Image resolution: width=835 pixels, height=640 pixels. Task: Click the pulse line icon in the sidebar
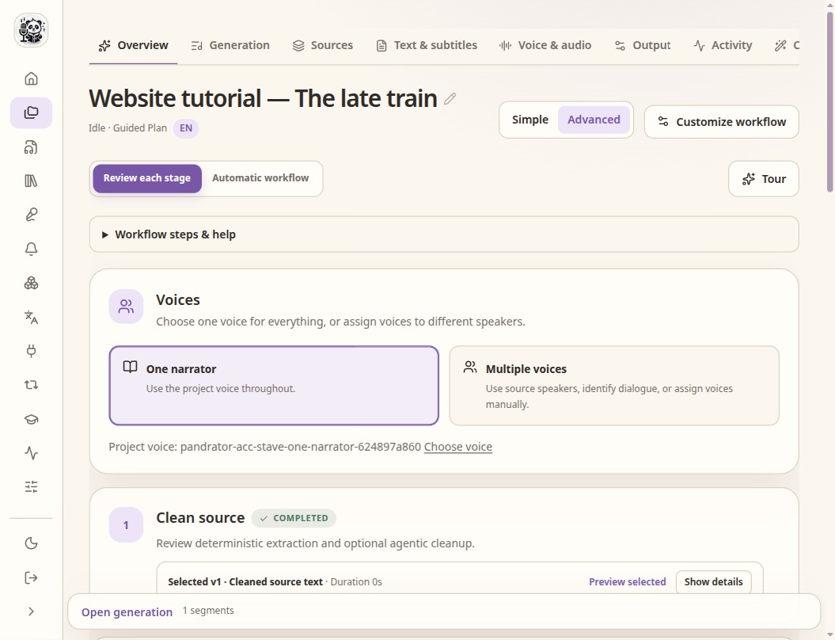point(31,453)
